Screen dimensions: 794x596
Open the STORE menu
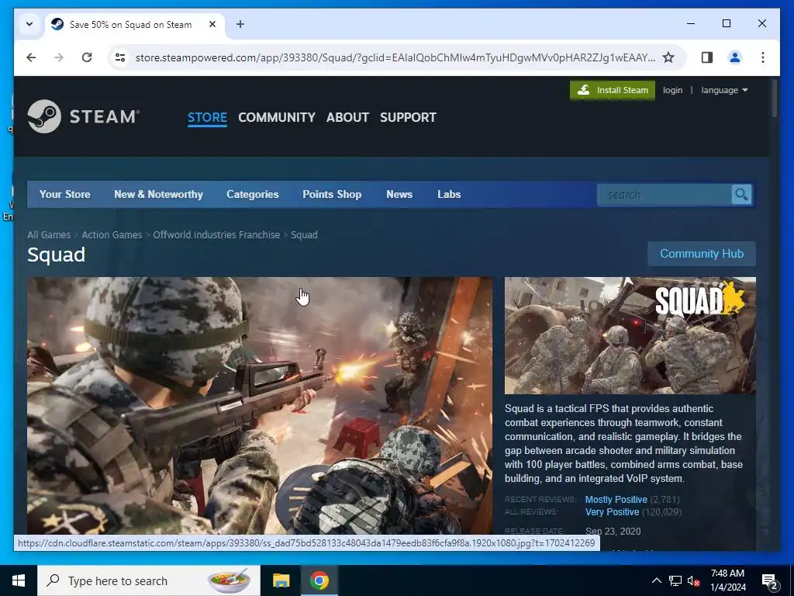click(207, 118)
